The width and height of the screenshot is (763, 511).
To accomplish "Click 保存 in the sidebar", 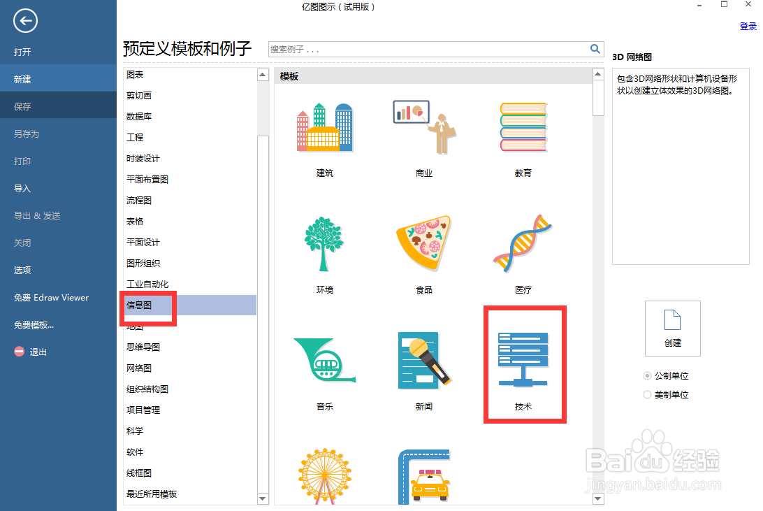I will [59, 106].
